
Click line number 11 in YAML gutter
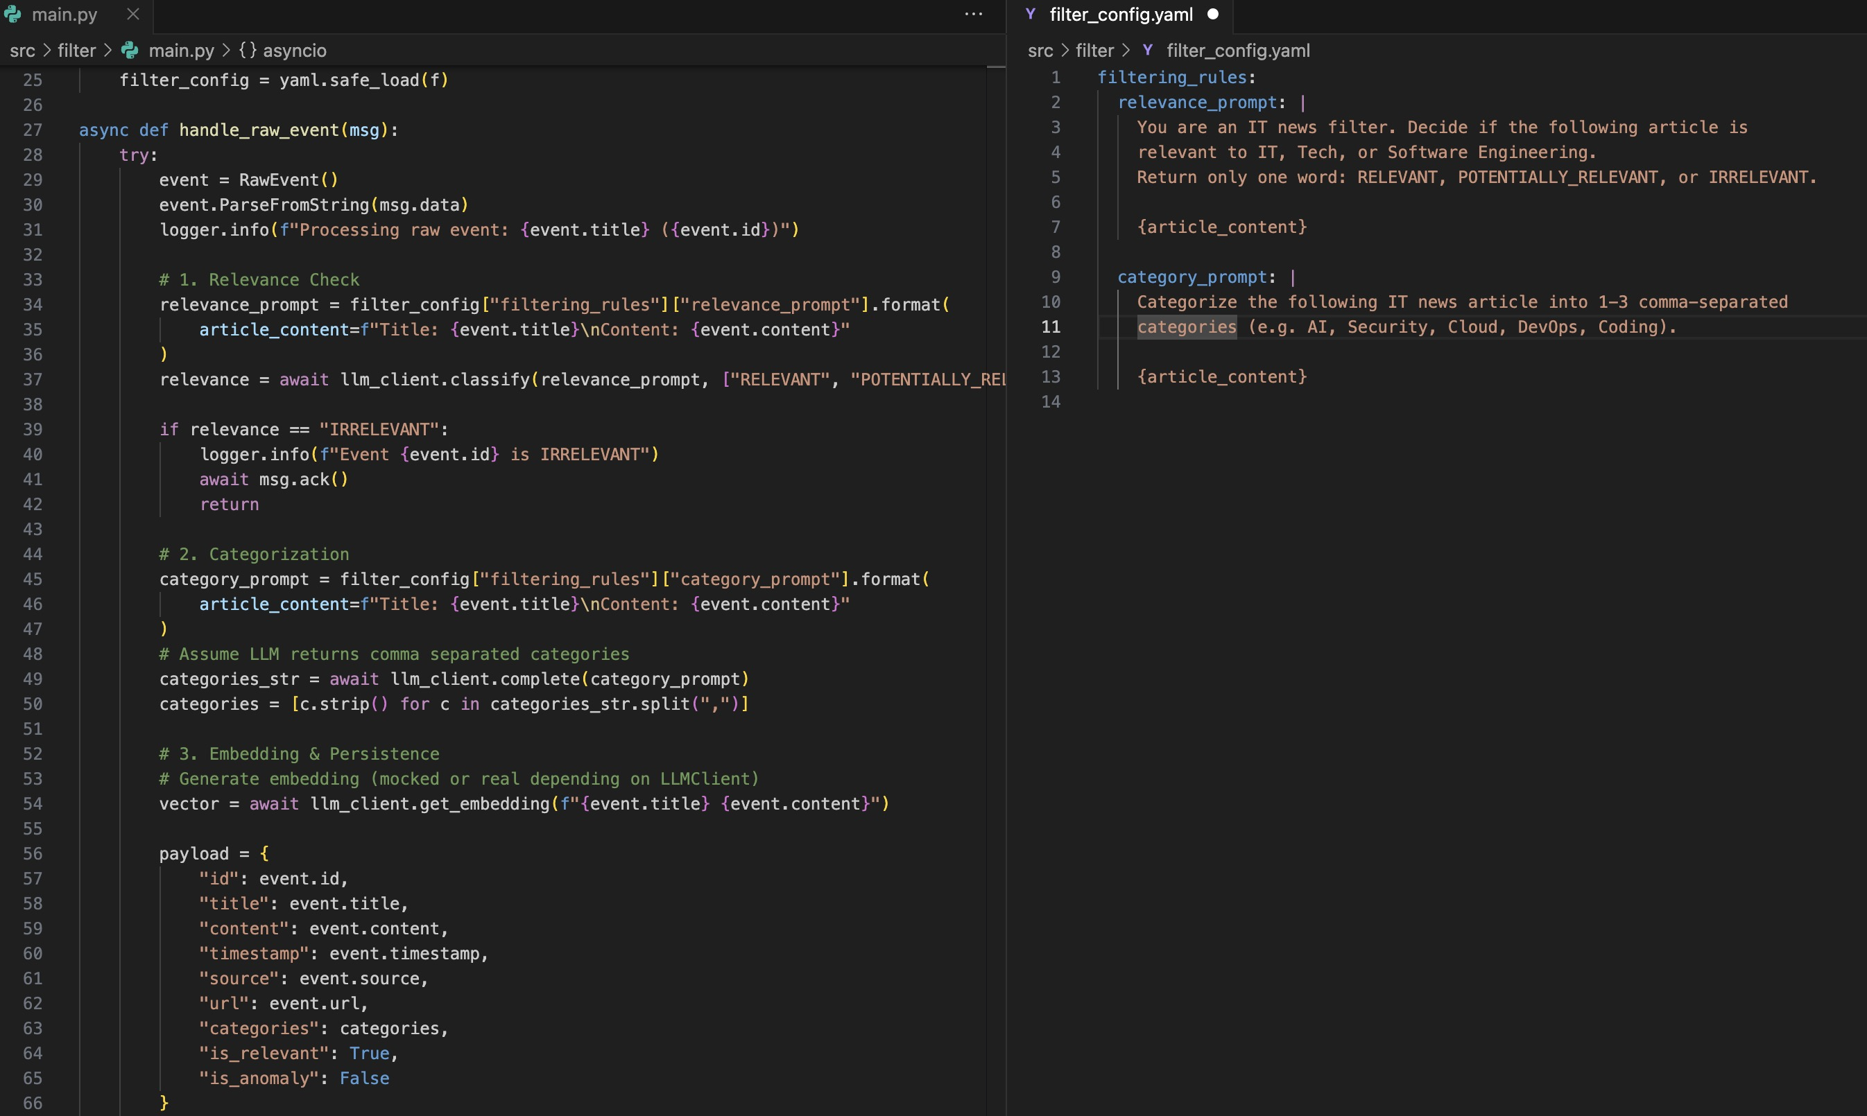click(1050, 327)
